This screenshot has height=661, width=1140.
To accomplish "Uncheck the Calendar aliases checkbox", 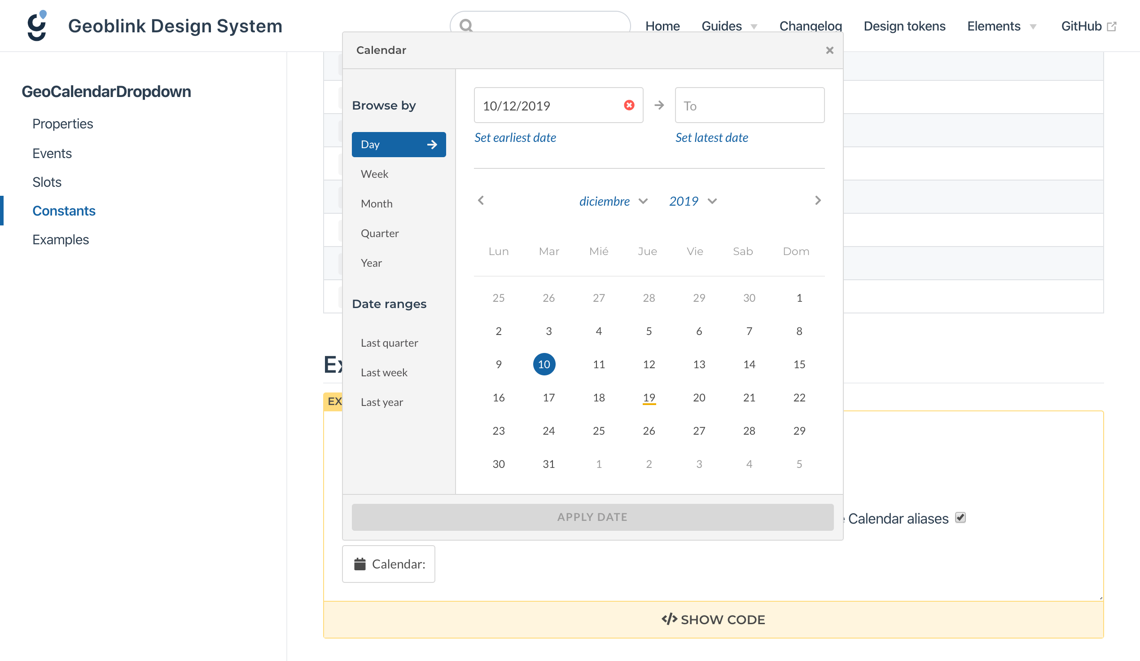I will [x=960, y=517].
